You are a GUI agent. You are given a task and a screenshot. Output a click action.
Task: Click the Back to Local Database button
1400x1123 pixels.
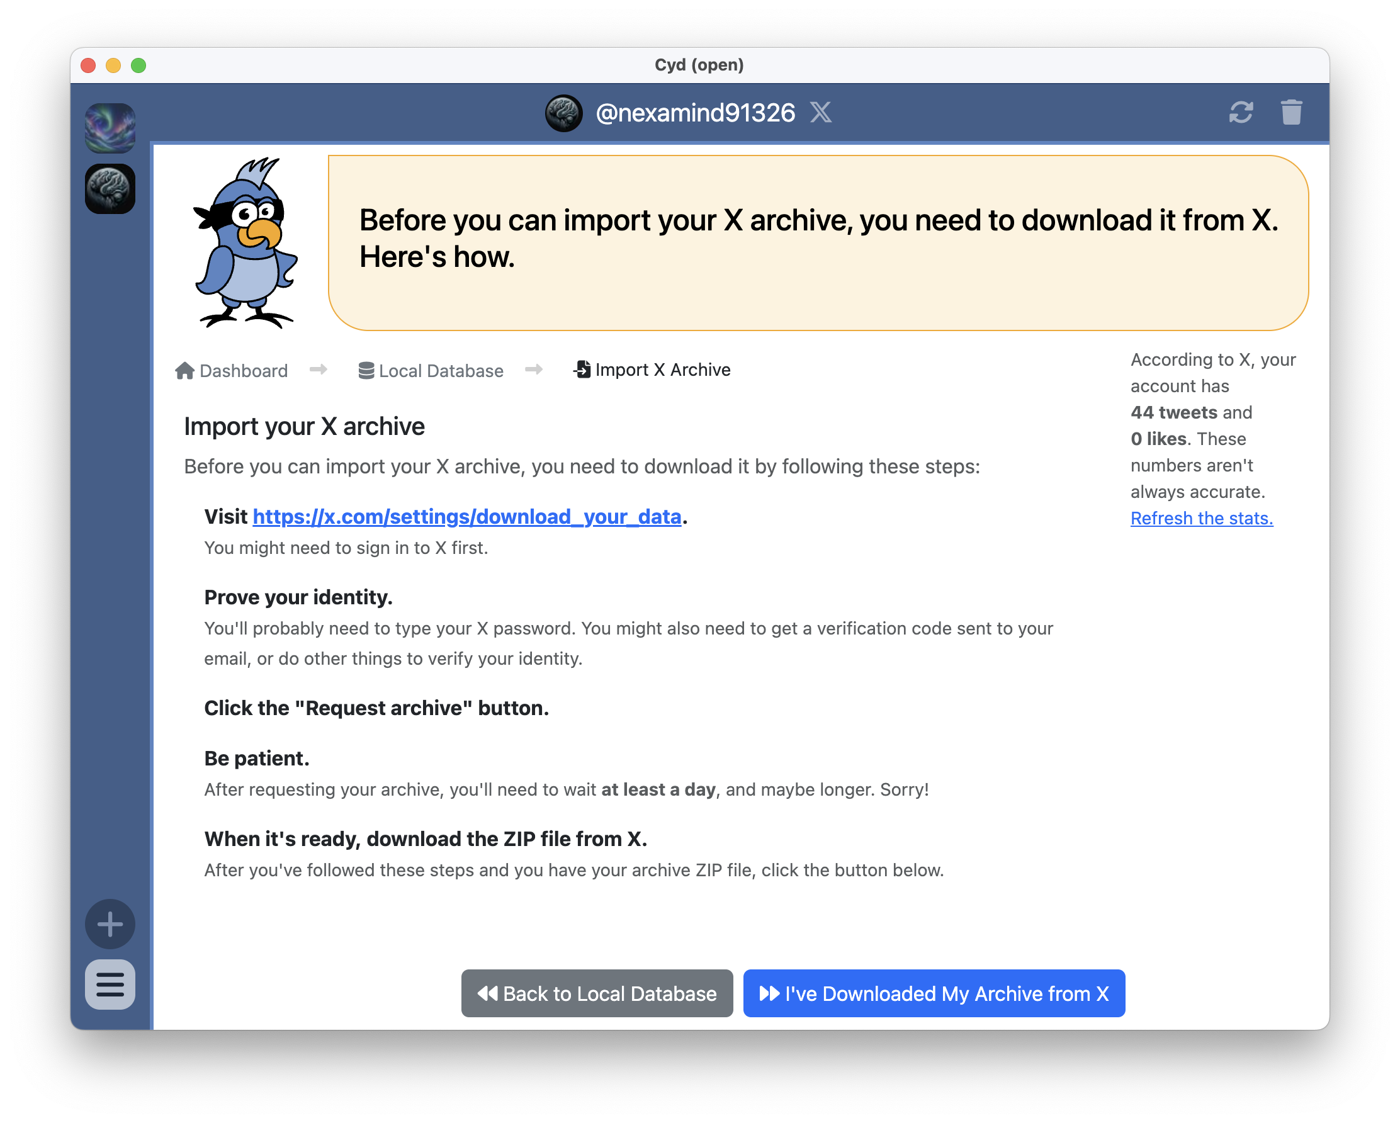pyautogui.click(x=596, y=993)
